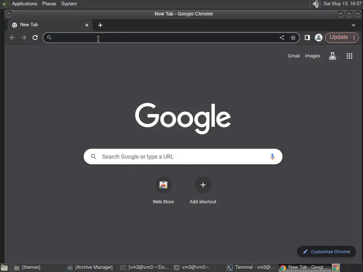Switch to [Archive Manager] in taskbar
Image resolution: width=363 pixels, height=272 pixels.
tap(90, 267)
